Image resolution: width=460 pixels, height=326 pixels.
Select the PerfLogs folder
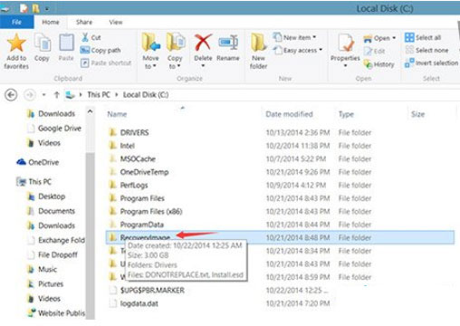(x=134, y=185)
